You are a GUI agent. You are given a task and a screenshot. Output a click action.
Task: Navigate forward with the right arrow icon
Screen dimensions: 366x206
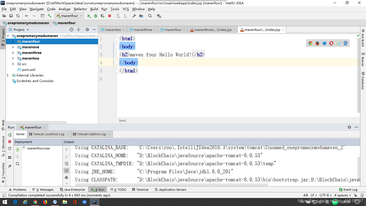(34, 16)
